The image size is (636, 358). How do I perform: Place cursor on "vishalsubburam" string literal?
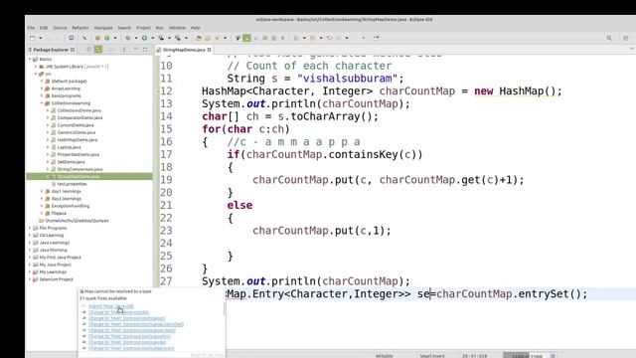[x=347, y=79]
